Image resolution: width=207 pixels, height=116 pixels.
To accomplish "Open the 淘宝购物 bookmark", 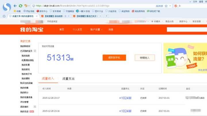I will point(124,11).
